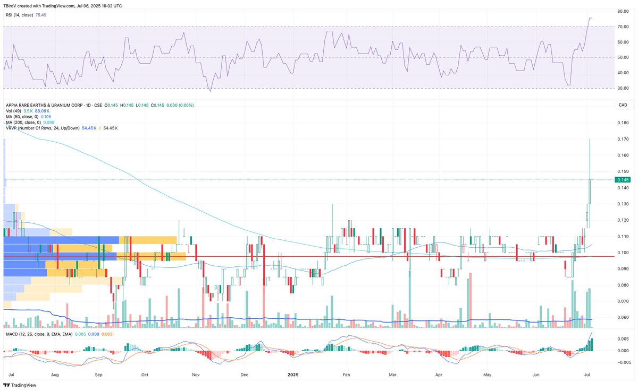Click the Feb label on time axis

[x=346, y=374]
